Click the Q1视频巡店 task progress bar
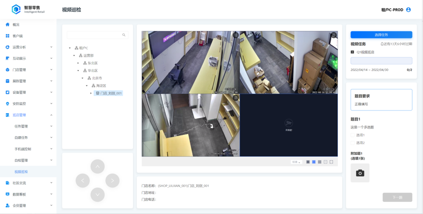423x214 pixels. click(x=381, y=61)
